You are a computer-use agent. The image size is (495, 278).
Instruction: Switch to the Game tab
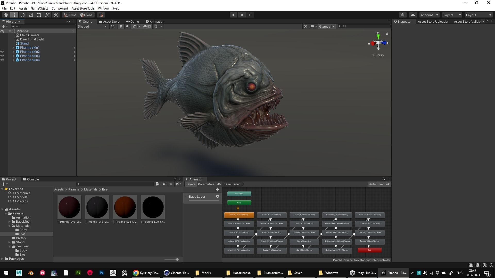132,21
